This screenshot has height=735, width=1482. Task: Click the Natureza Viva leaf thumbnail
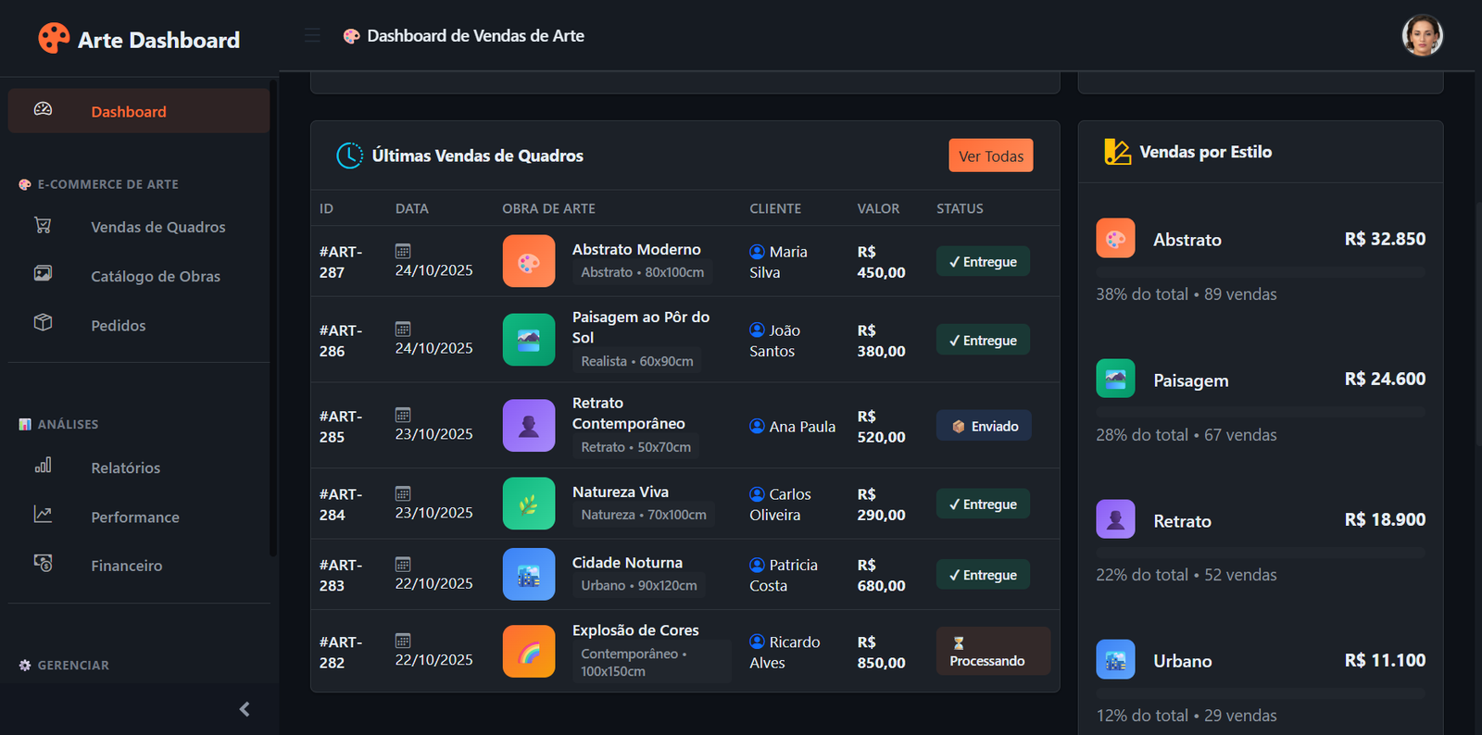coord(529,504)
